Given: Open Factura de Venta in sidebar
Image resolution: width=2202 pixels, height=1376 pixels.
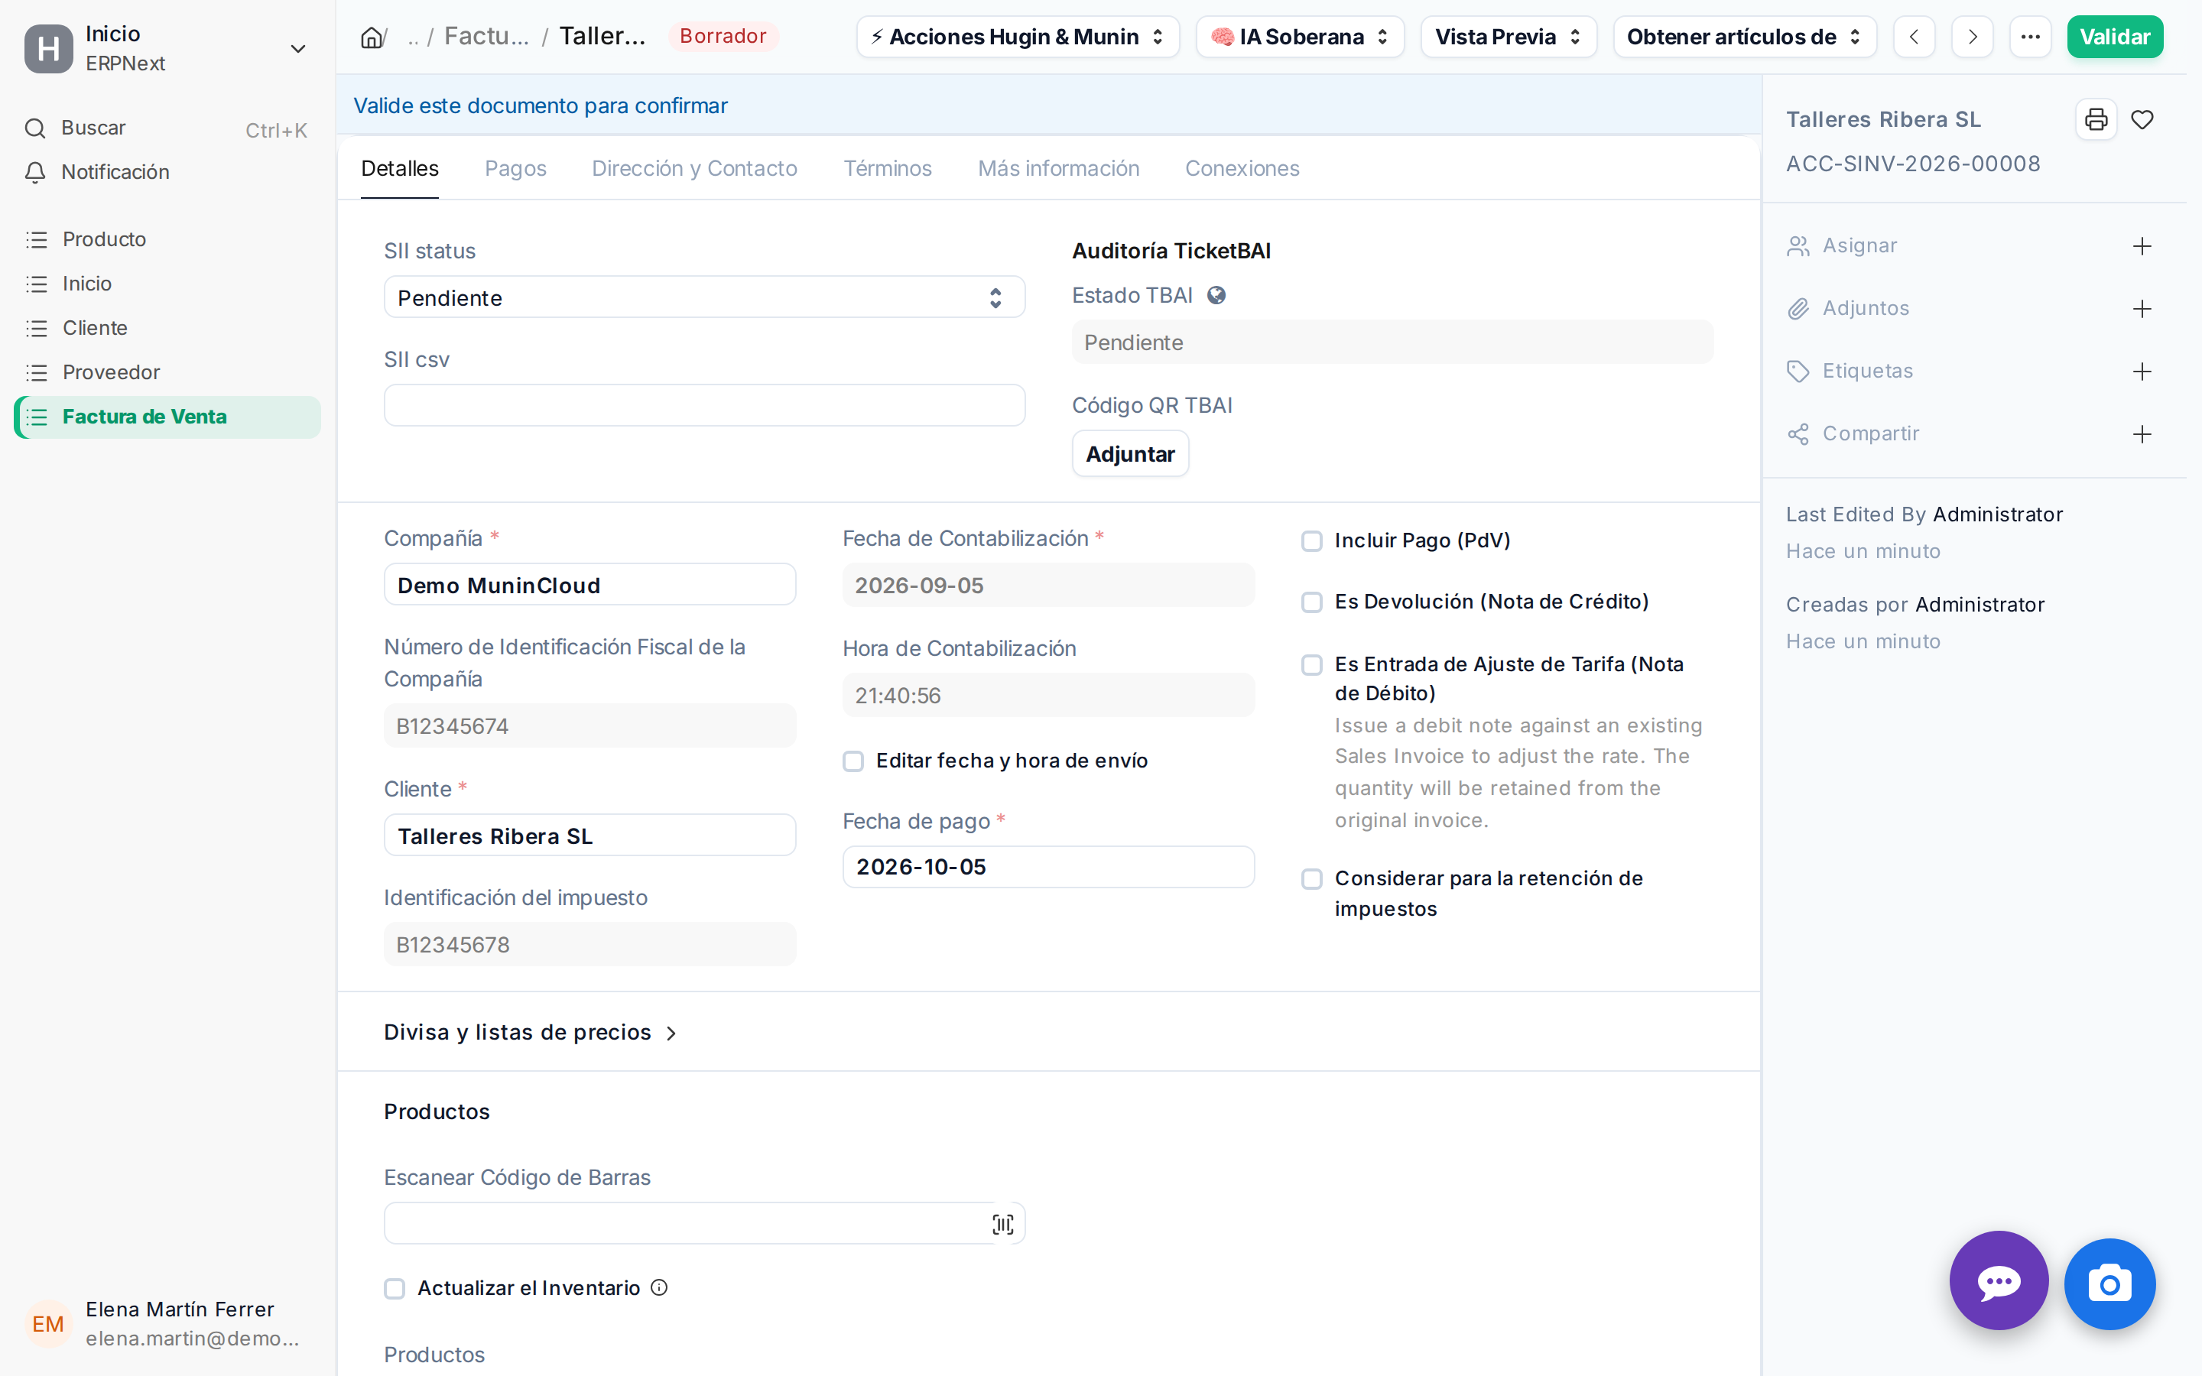Looking at the screenshot, I should [x=167, y=417].
